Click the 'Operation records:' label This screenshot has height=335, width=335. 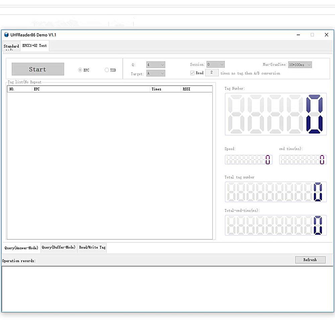[19, 261]
